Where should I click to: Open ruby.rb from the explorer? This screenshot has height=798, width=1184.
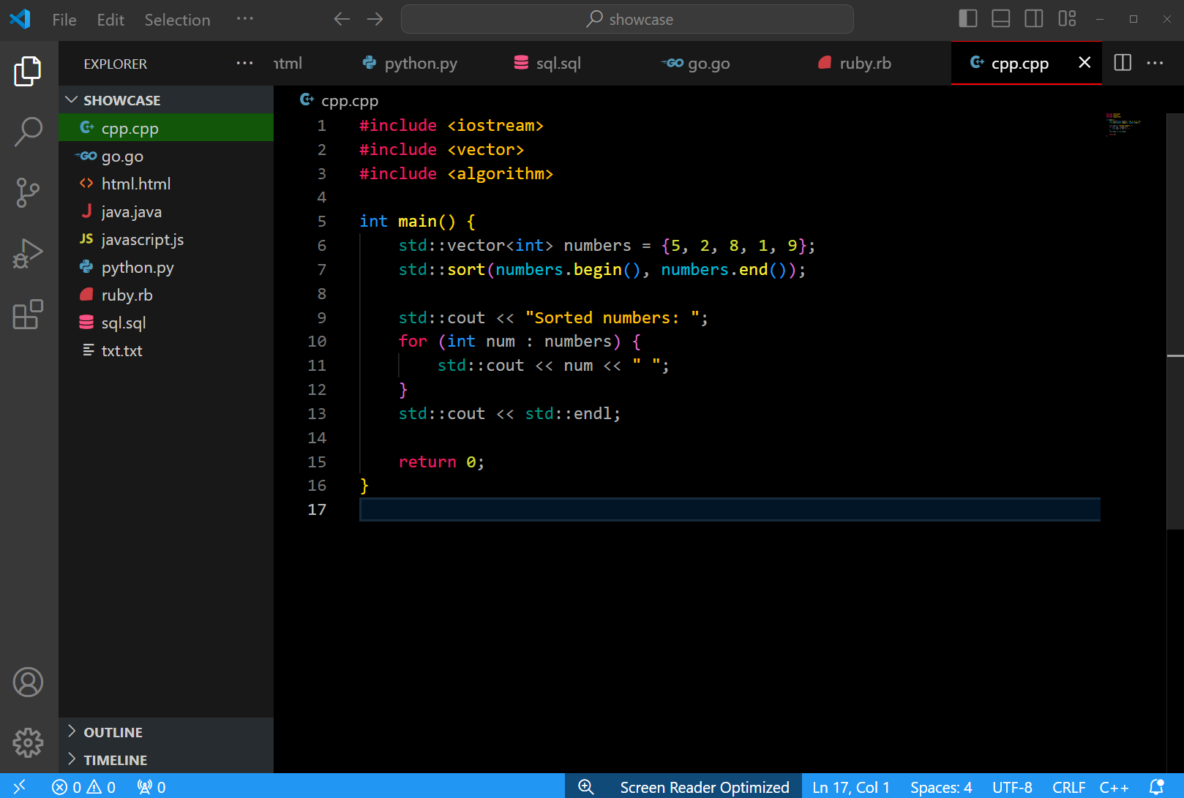coord(166,295)
